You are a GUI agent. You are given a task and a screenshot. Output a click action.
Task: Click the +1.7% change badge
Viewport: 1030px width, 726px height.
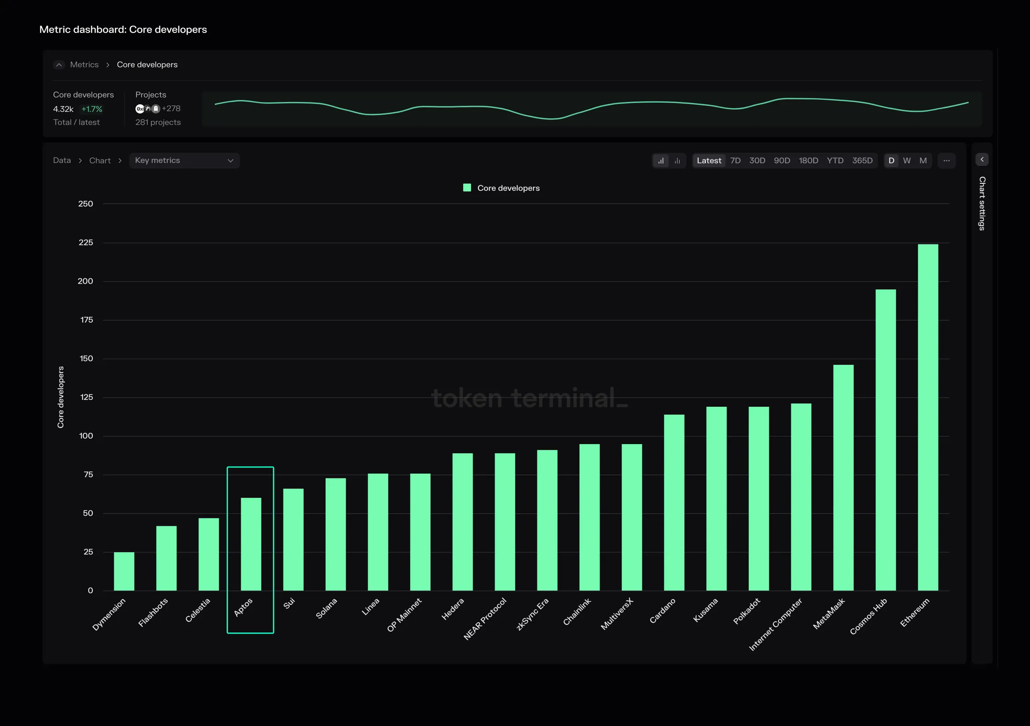tap(92, 109)
